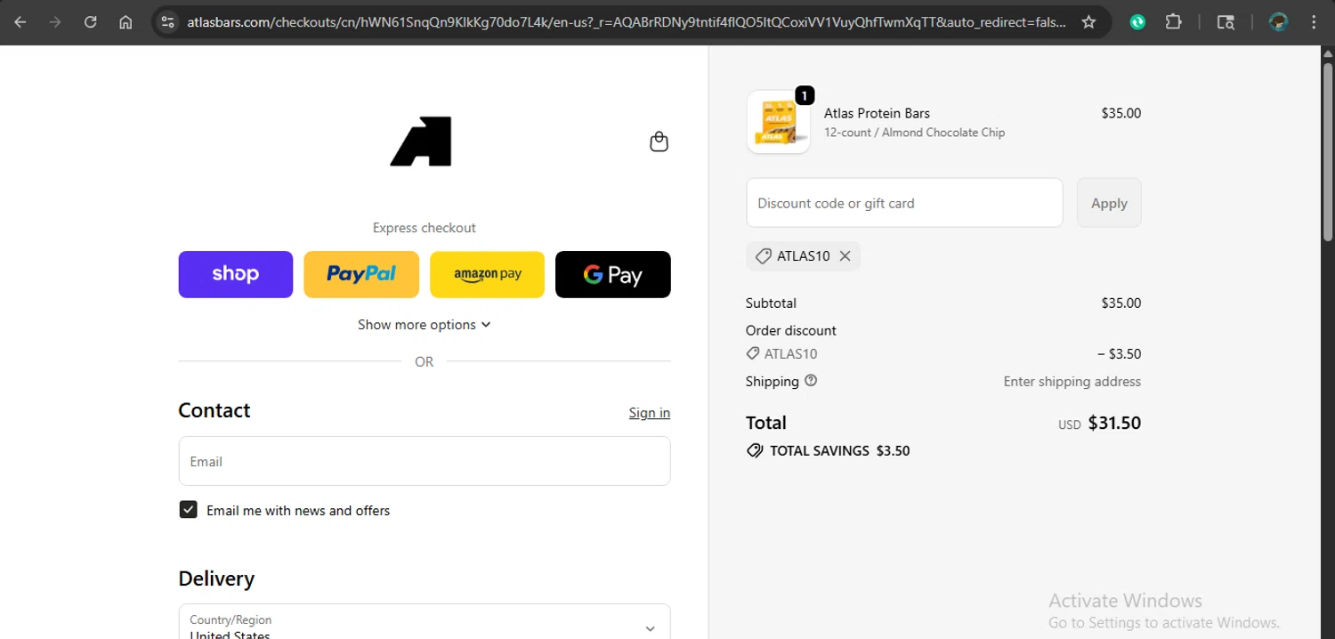Image resolution: width=1335 pixels, height=639 pixels.
Task: Click the Express checkout heading
Action: (425, 228)
